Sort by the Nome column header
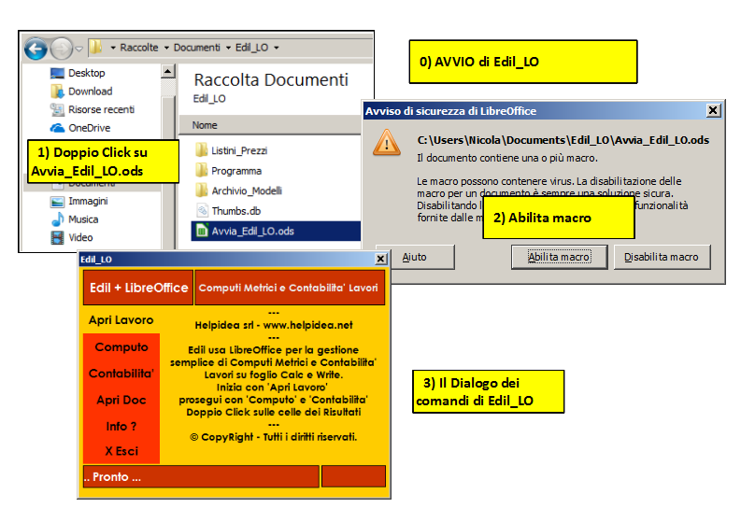The width and height of the screenshot is (741, 522). (205, 125)
